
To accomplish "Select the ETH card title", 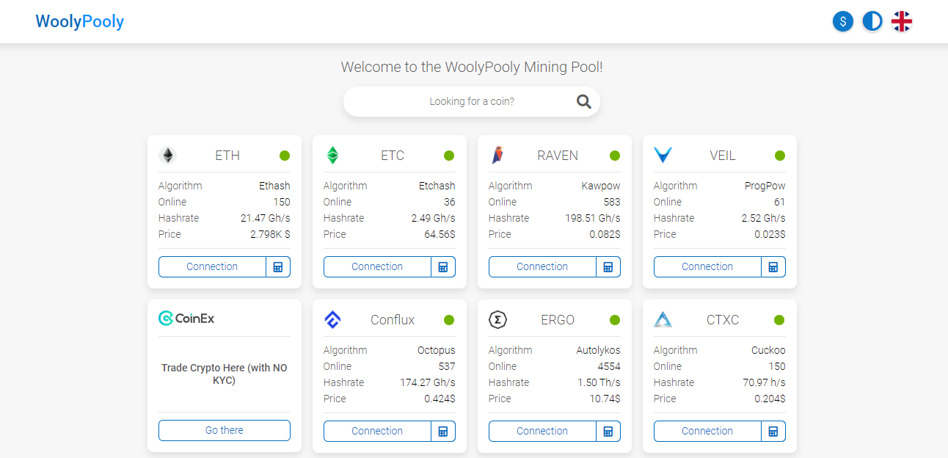I will 227,156.
